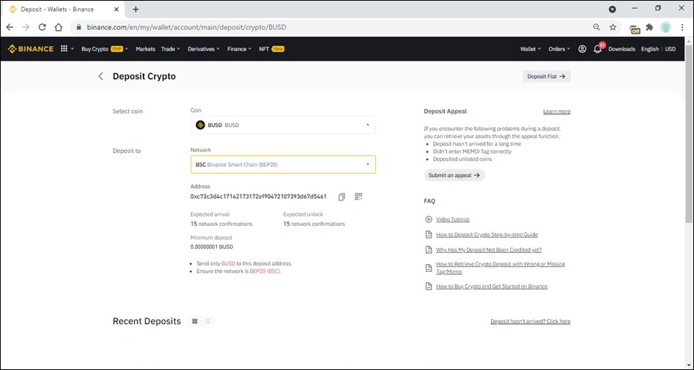
Task: Click the 0.00000001 BUSD minimum deposit value
Action: [212, 247]
